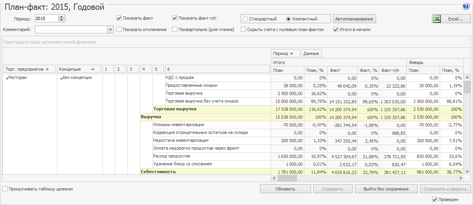Click the Данные field header
Image resolution: width=473 pixels, height=205 pixels.
coord(312,53)
